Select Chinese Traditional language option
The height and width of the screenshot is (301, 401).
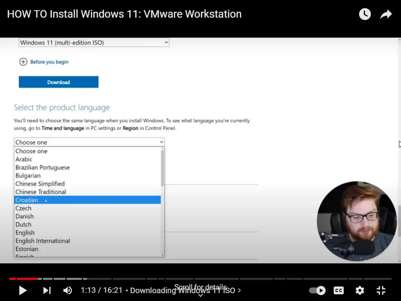coord(87,192)
